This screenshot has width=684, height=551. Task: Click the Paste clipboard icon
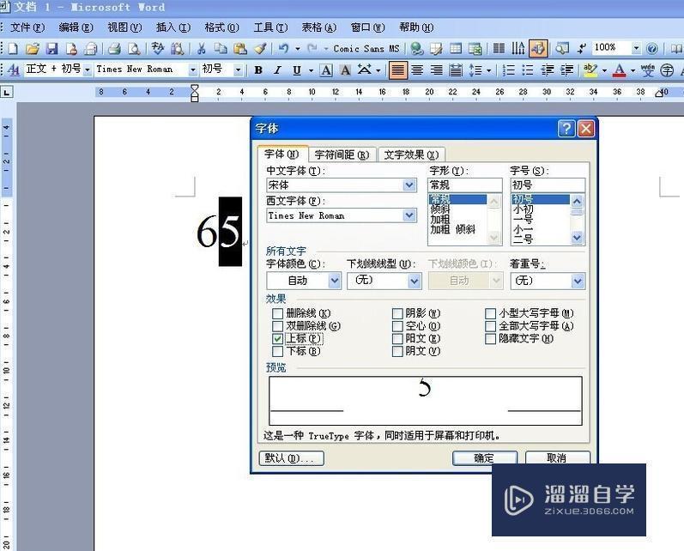[240, 48]
